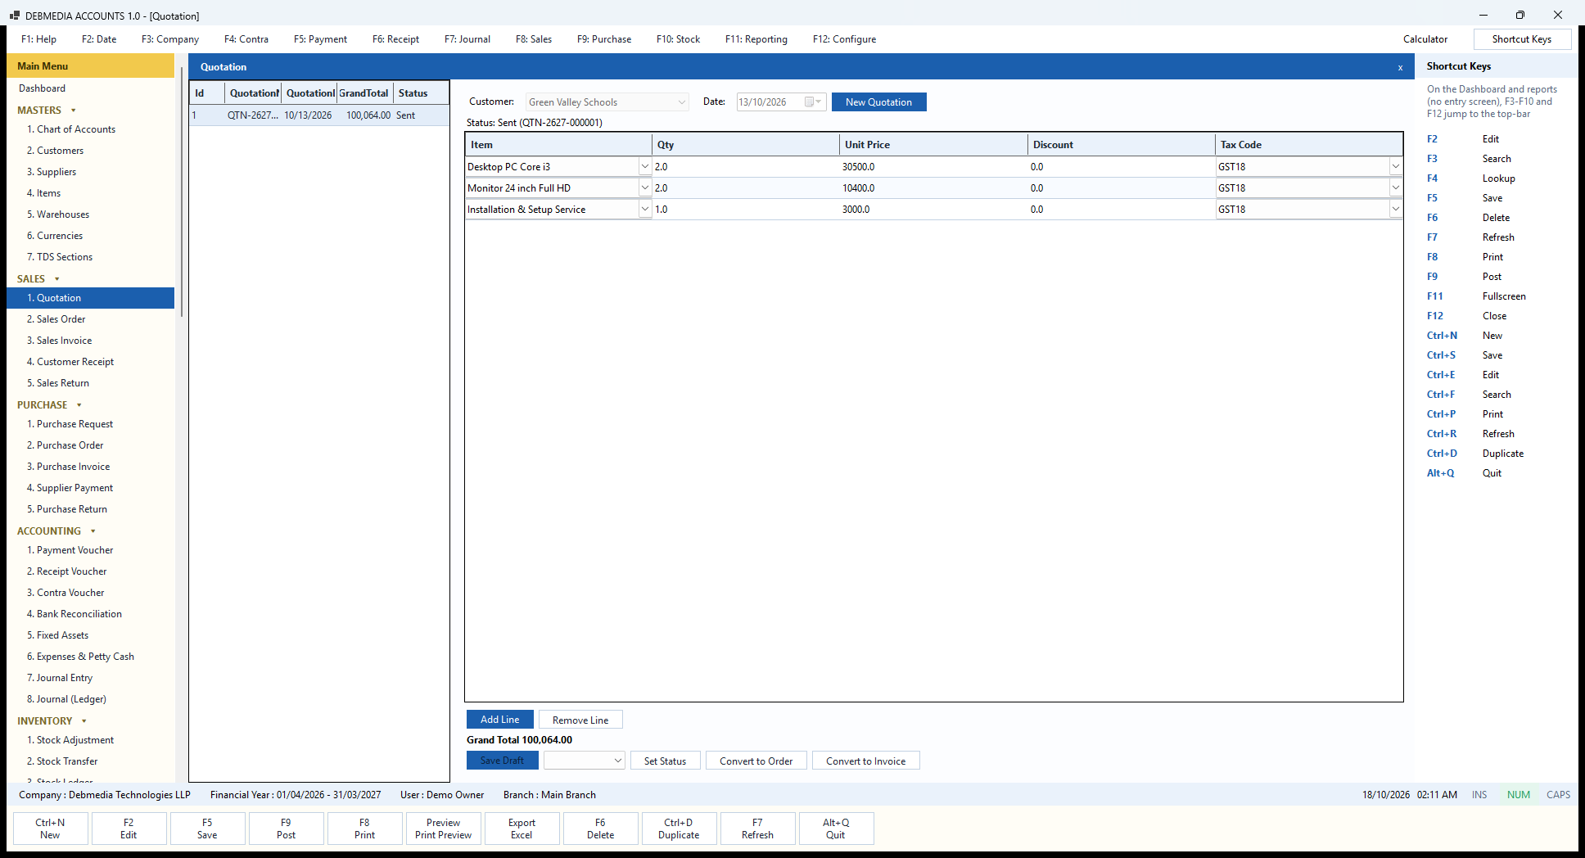
Task: Collapse the PURCHASE section
Action: [x=79, y=405]
